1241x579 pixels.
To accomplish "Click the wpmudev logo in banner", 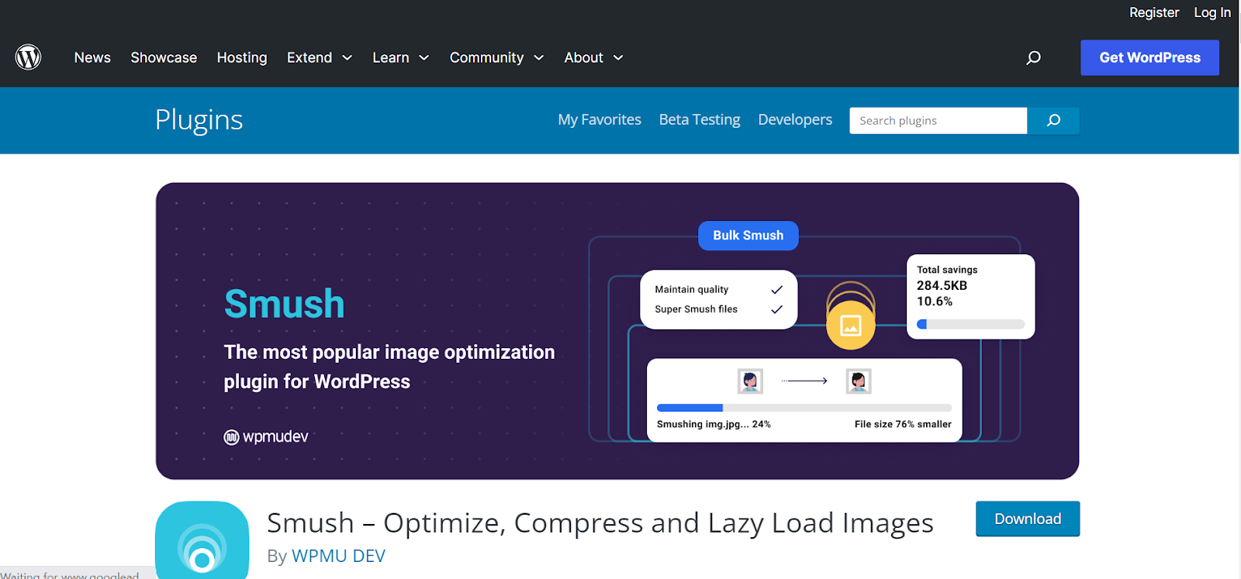I will click(x=266, y=437).
